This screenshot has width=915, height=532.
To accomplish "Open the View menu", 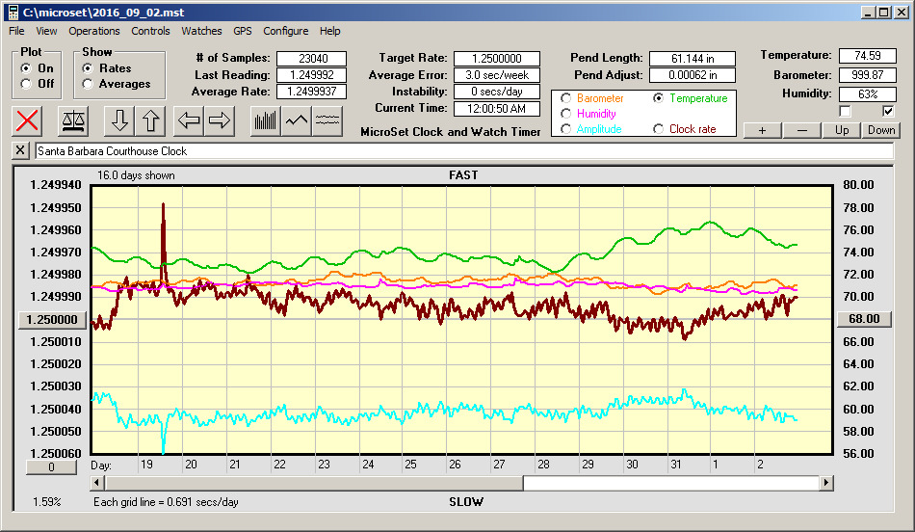I will (x=46, y=31).
